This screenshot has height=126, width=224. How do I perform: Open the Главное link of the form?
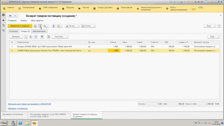[x=12, y=21]
